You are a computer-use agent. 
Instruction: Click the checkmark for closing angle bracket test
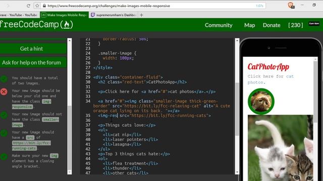[x=4, y=156]
